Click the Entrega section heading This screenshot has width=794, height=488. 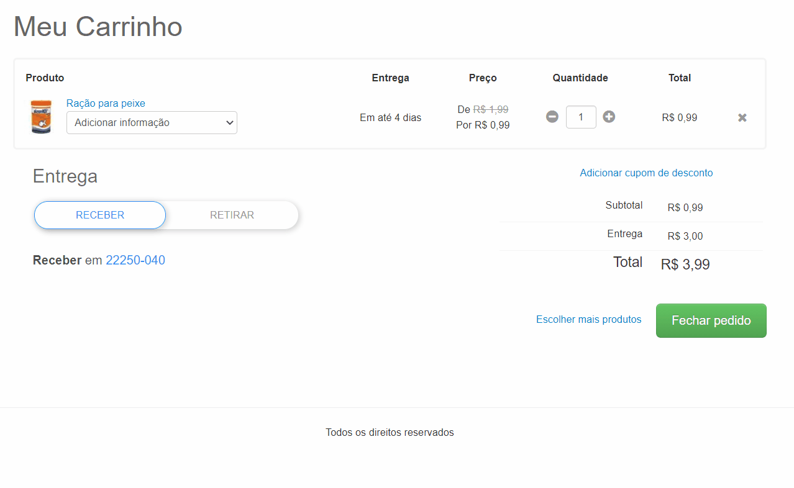[65, 176]
